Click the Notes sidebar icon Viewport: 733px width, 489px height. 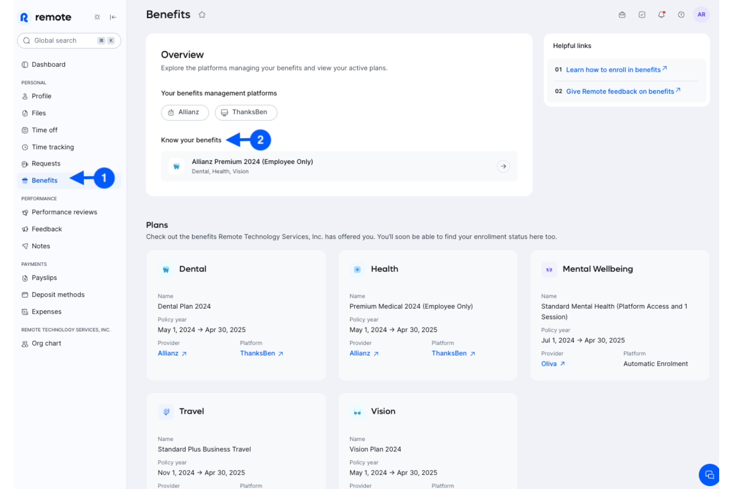tap(25, 246)
